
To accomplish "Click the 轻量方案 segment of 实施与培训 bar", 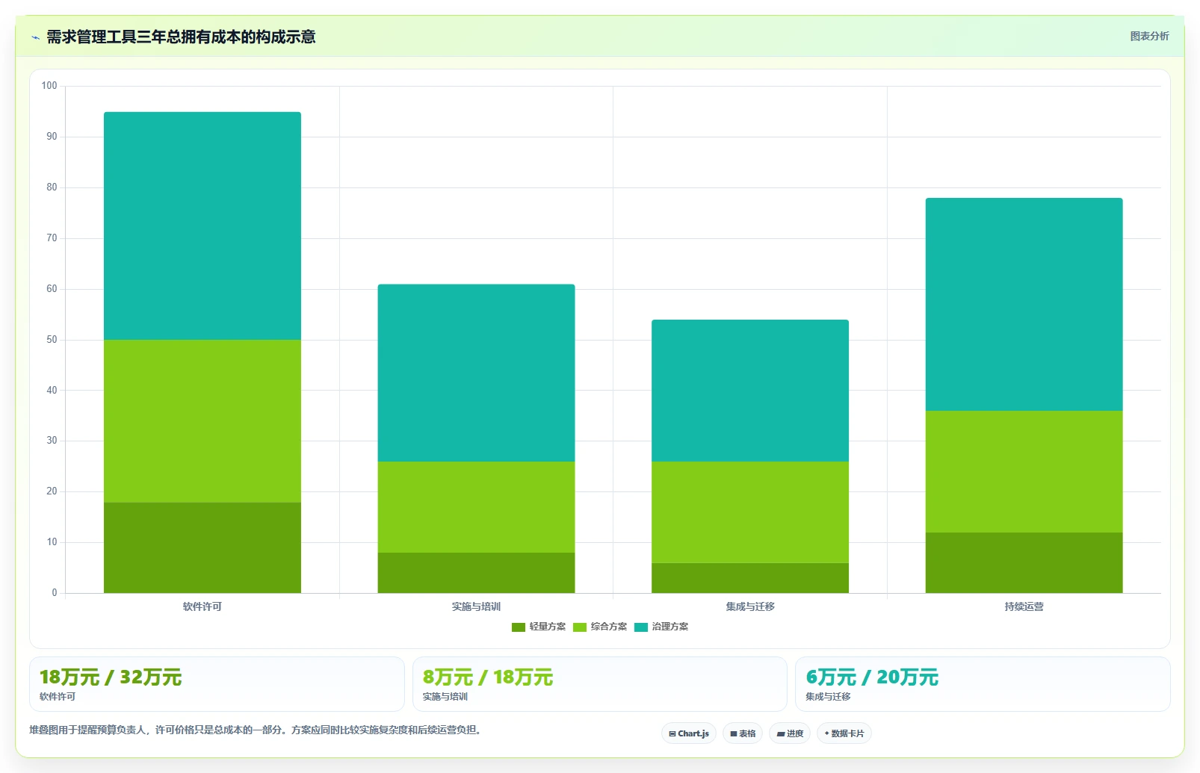I will tap(476, 573).
